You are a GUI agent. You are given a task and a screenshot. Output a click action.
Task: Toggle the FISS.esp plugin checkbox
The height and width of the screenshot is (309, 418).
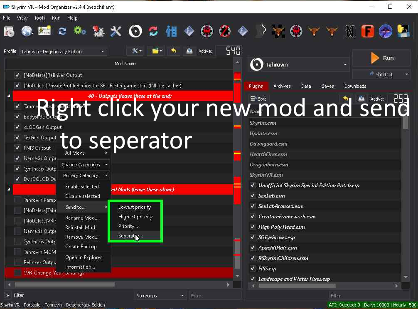[x=253, y=268]
